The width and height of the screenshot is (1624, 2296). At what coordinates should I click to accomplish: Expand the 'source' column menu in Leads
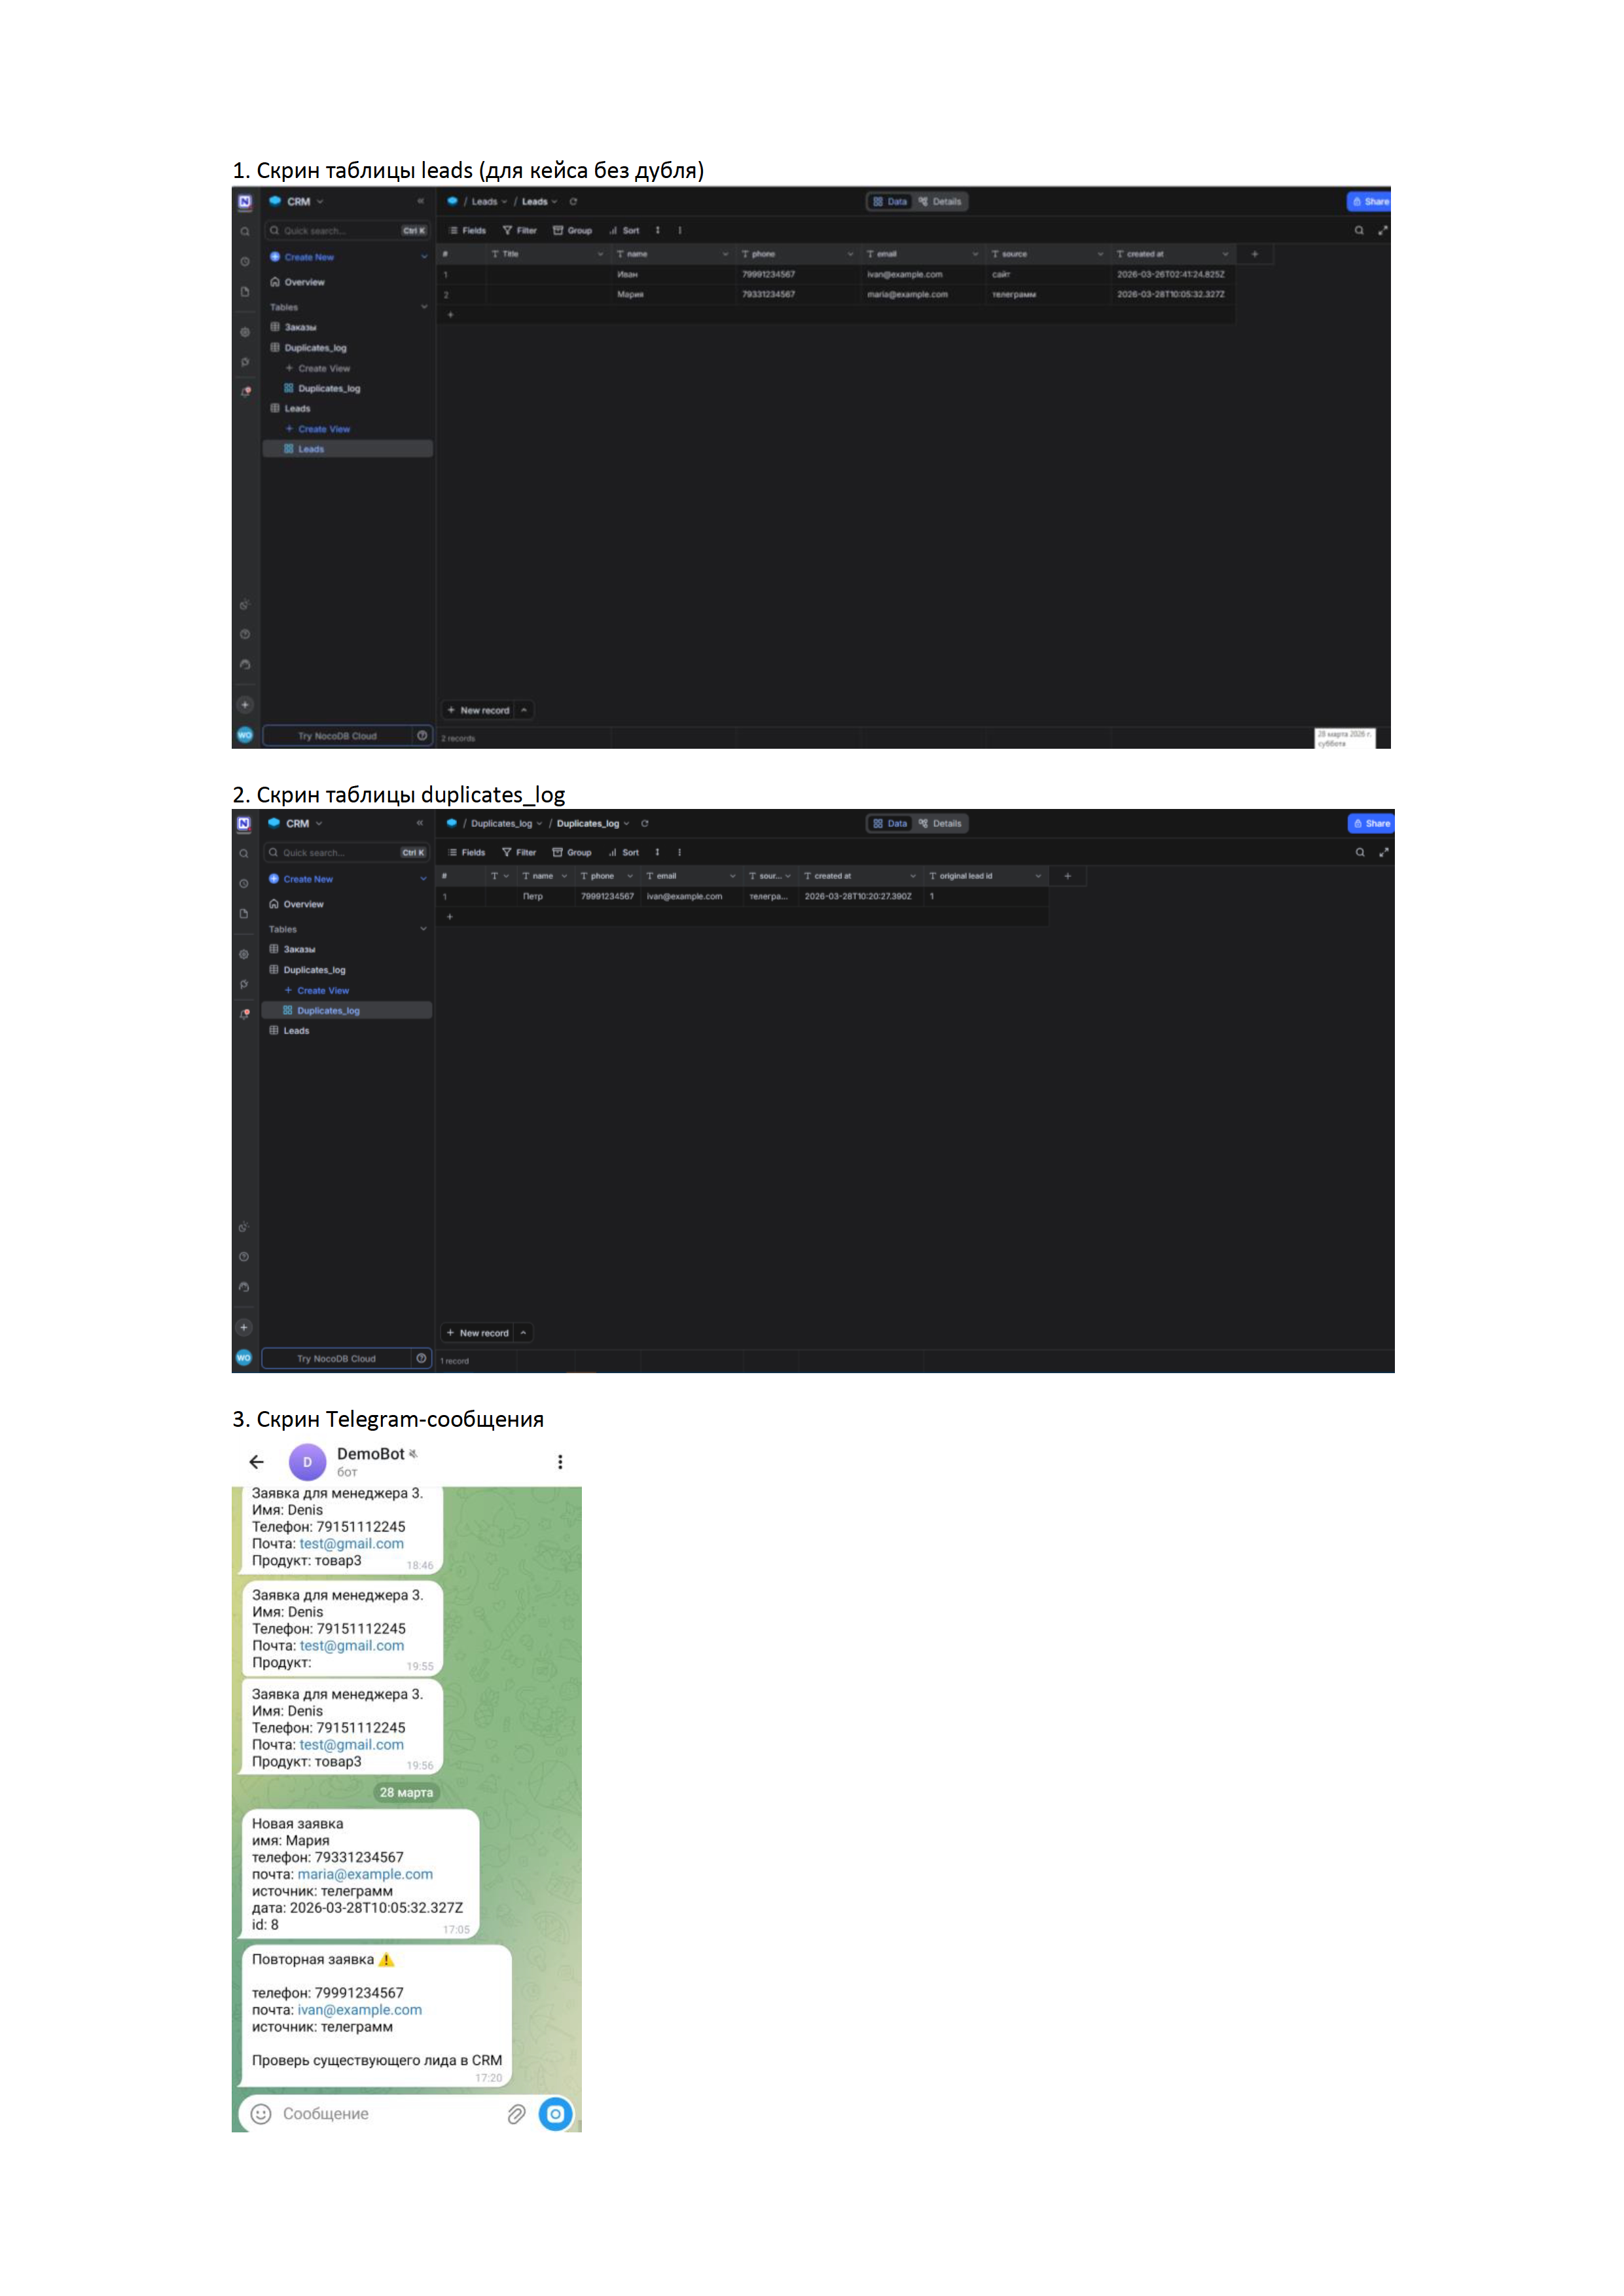tap(1100, 254)
